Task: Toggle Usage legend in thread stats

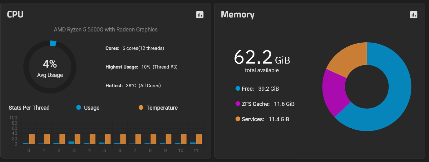Action: pos(88,108)
